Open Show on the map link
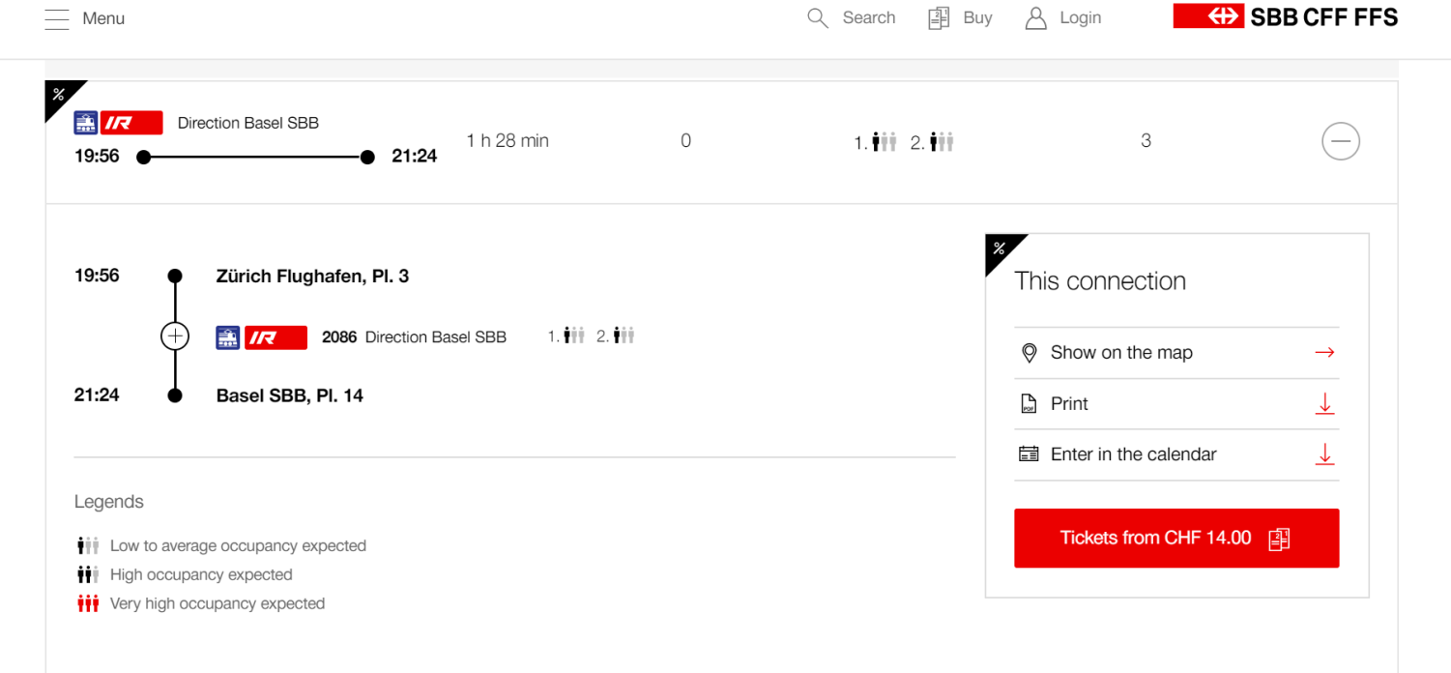This screenshot has width=1451, height=673. point(1121,353)
